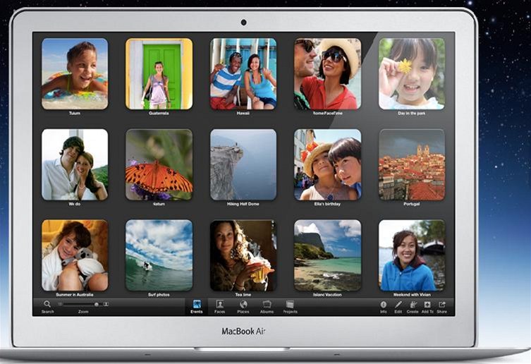
Task: Click the Edit pencil icon
Action: coord(398,305)
